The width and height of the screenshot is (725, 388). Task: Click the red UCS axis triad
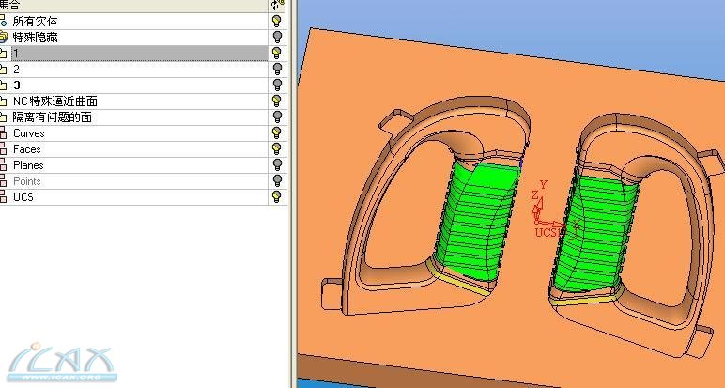coord(552,210)
